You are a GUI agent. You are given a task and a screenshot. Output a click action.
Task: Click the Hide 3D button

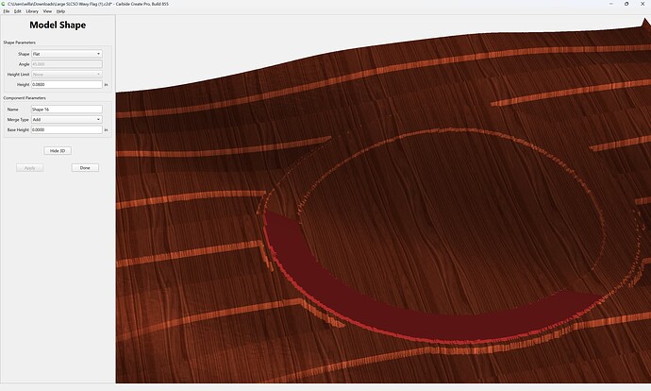coord(58,151)
